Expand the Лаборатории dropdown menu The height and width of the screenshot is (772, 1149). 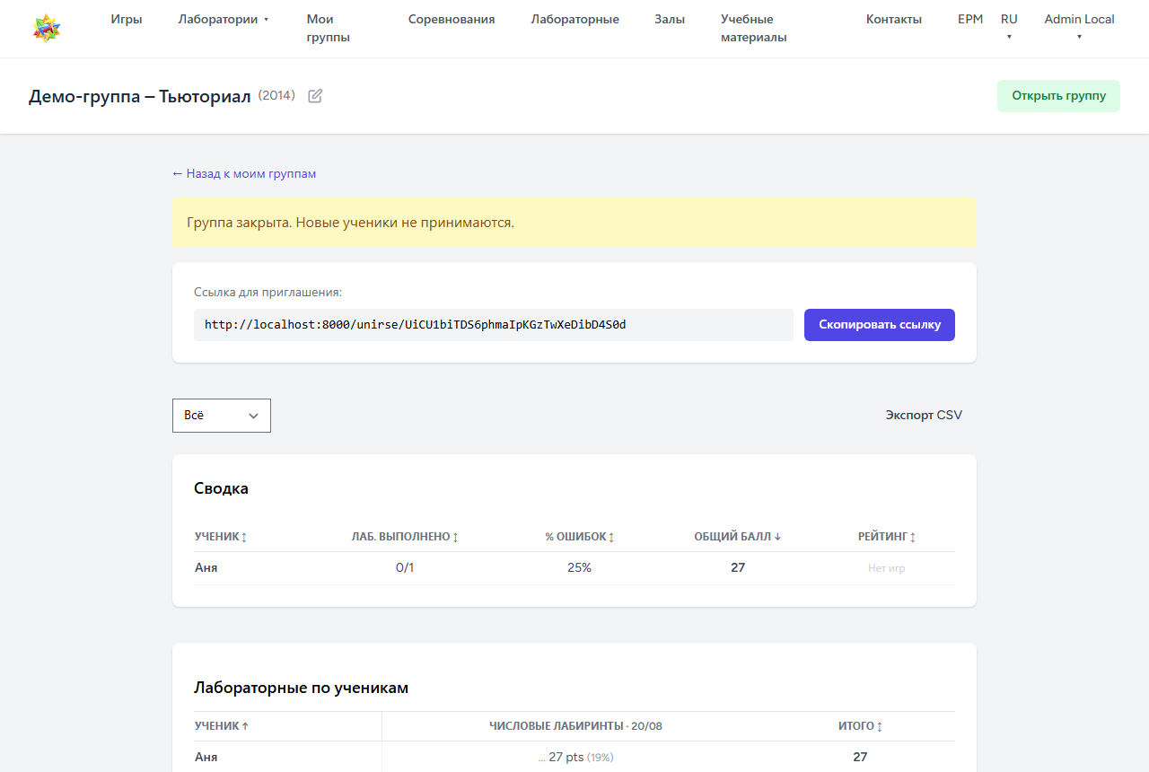224,20
